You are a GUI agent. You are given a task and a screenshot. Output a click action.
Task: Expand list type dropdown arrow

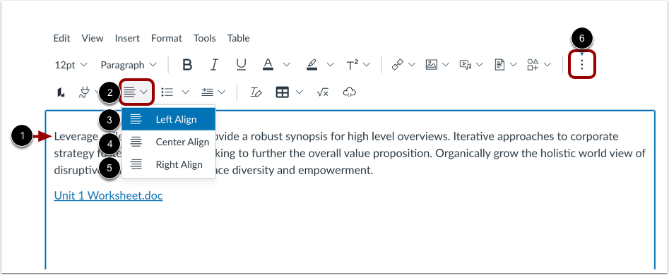click(x=185, y=92)
